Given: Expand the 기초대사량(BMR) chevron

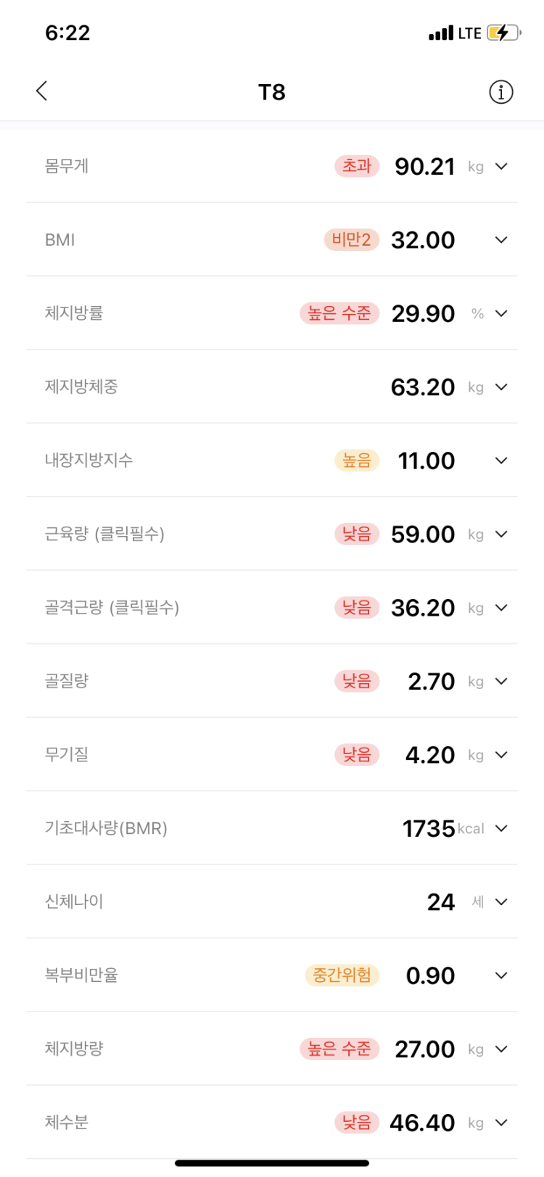Looking at the screenshot, I should click(501, 828).
